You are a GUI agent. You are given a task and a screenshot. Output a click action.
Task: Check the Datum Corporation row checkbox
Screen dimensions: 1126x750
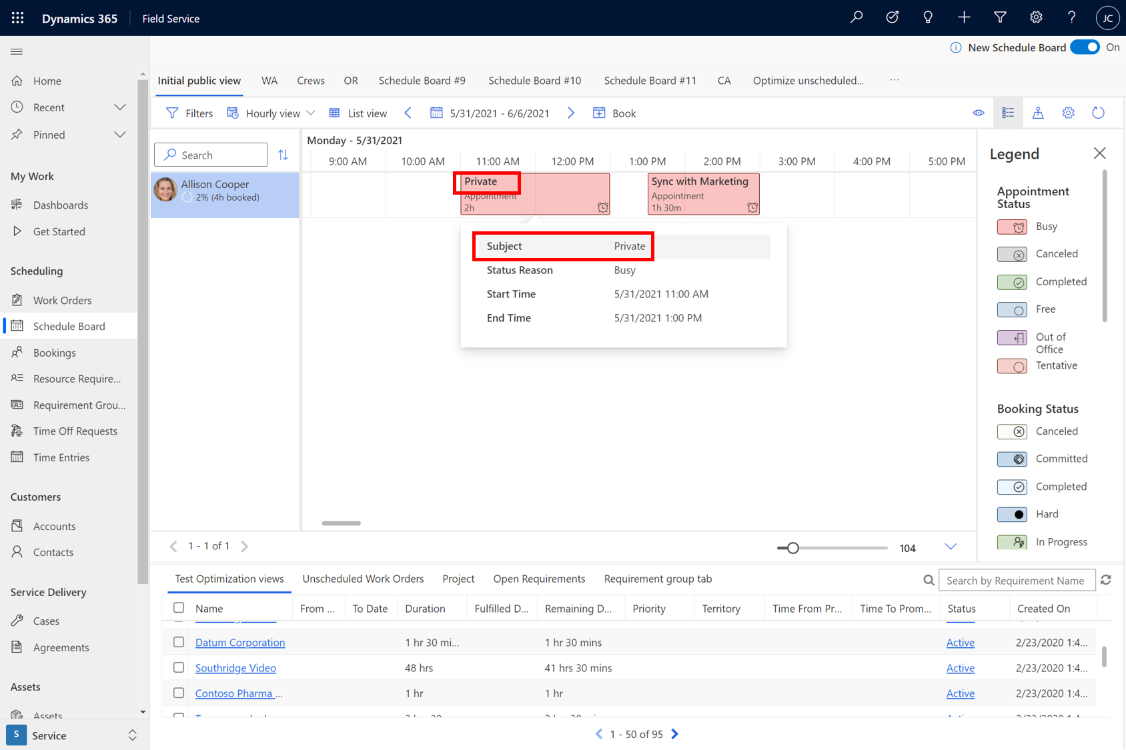click(x=179, y=642)
